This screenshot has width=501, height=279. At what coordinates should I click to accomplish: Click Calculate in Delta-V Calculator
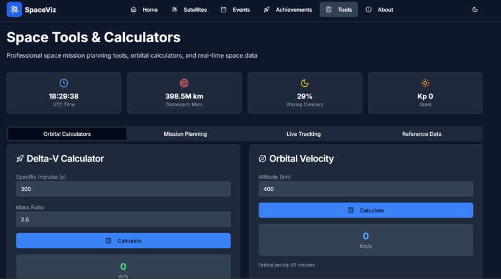pos(123,241)
